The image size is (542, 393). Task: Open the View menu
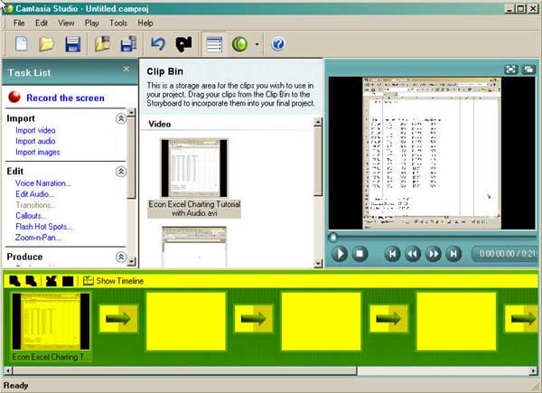point(66,23)
